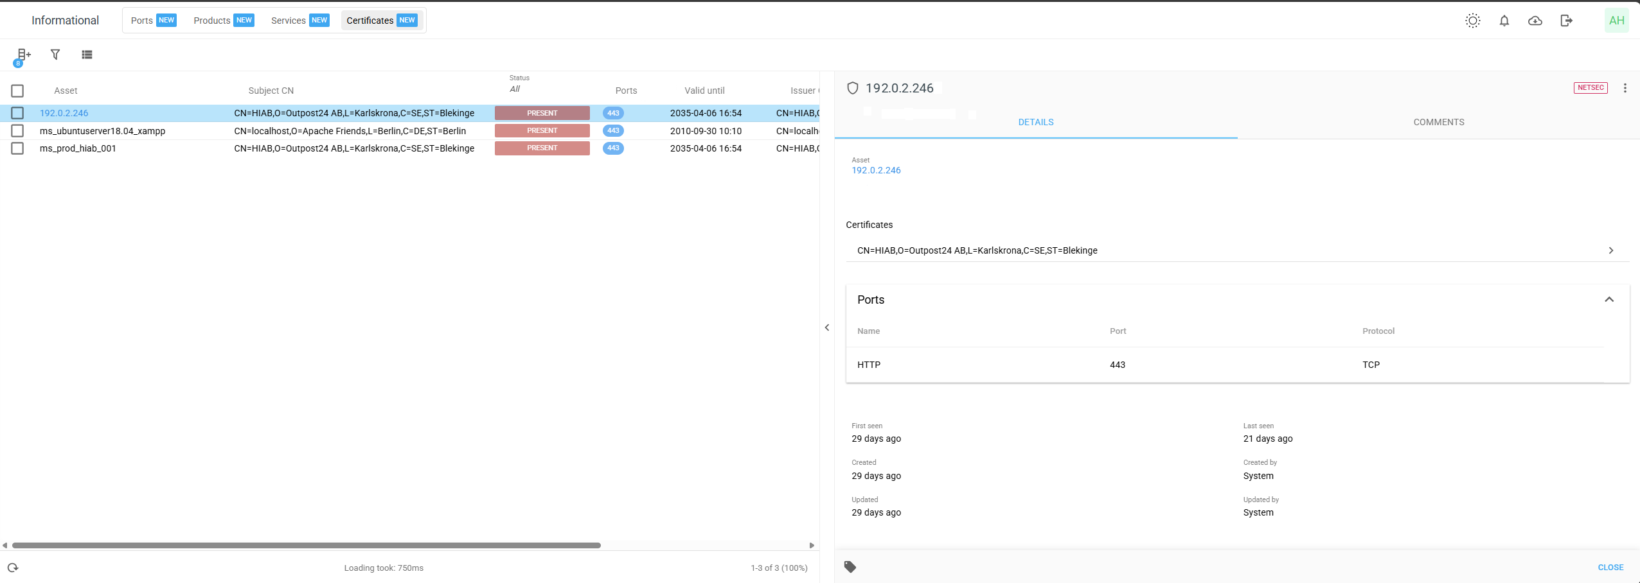Collapse the details panel with the left chevron

[827, 327]
